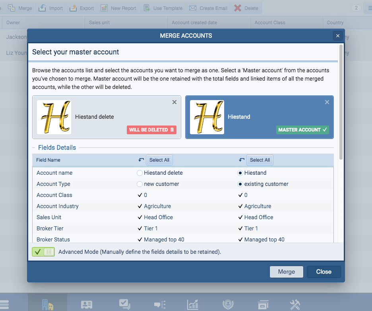This screenshot has height=311, width=372.
Task: Choose 'new customer' for Account Type
Action: [139, 184]
